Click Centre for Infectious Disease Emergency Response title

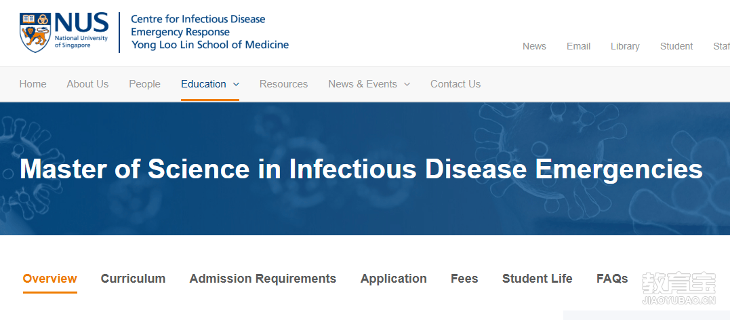(x=198, y=26)
